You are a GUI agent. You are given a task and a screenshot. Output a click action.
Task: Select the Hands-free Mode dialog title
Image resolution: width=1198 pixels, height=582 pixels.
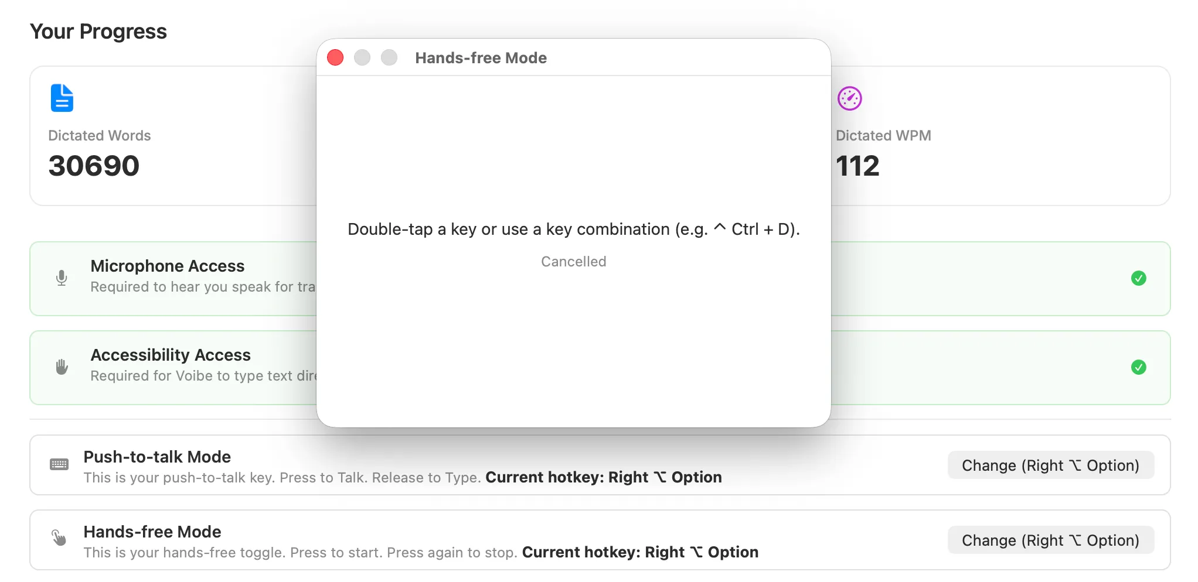point(480,57)
